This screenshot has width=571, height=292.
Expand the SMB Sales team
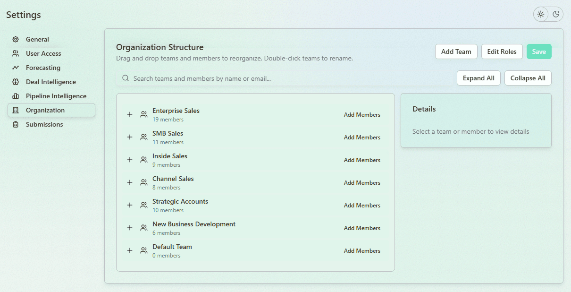(130, 137)
